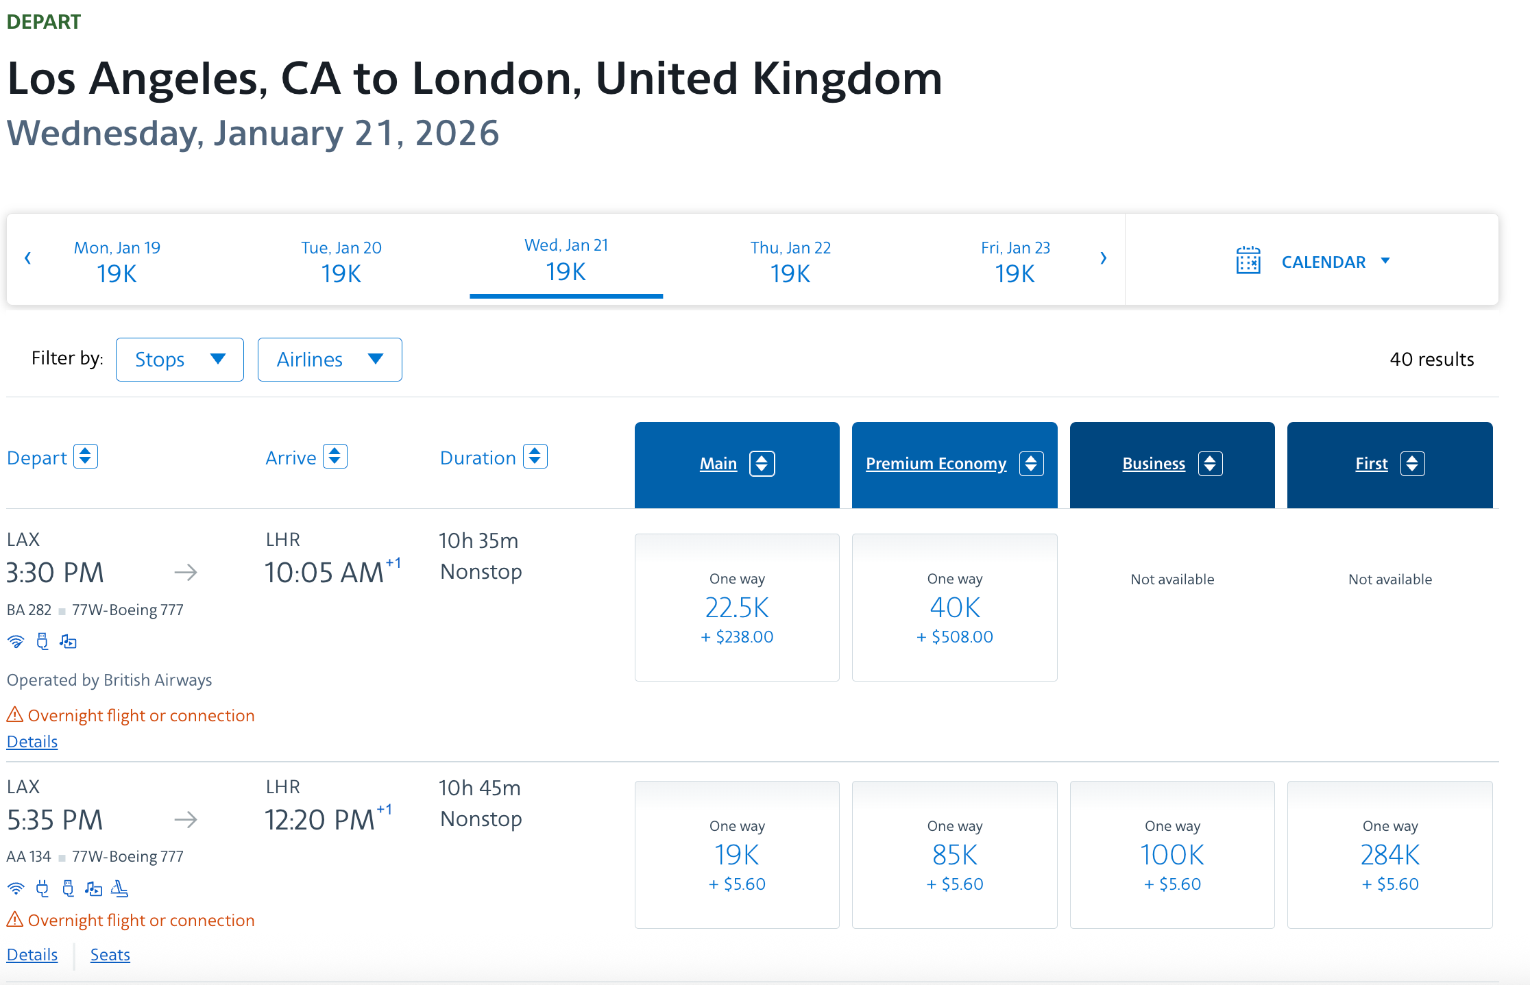Screen dimensions: 1530x985
Task: Click the entertainment icon on BA 282 flight
Action: pos(68,642)
